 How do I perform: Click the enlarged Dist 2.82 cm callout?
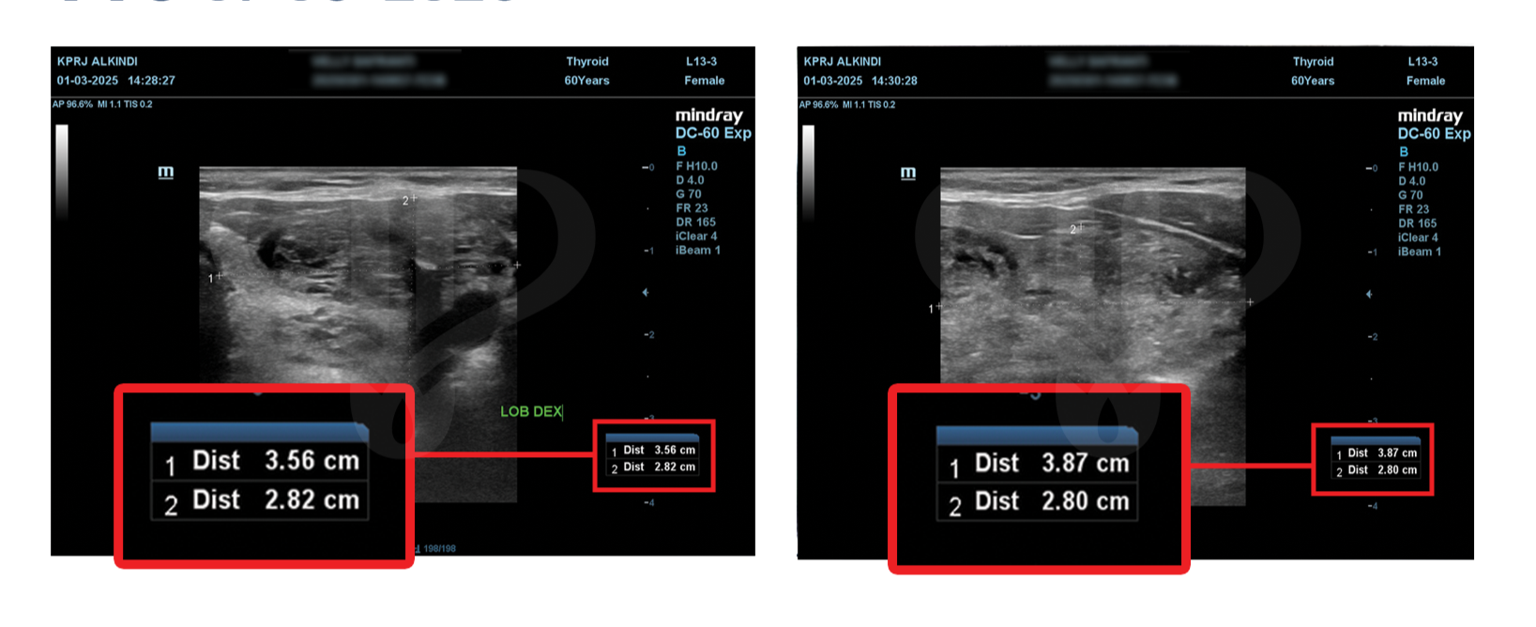coord(261,500)
